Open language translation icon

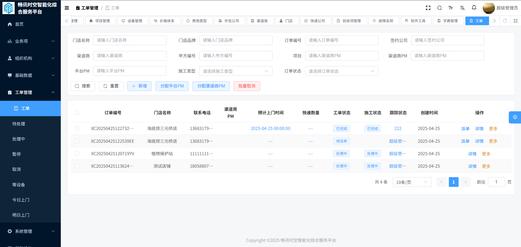462,8
